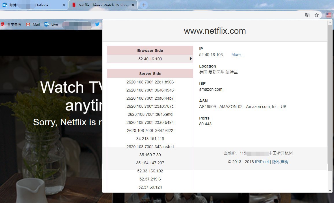Select server IP 35.164.147.207
The width and height of the screenshot is (334, 203).
click(x=150, y=163)
